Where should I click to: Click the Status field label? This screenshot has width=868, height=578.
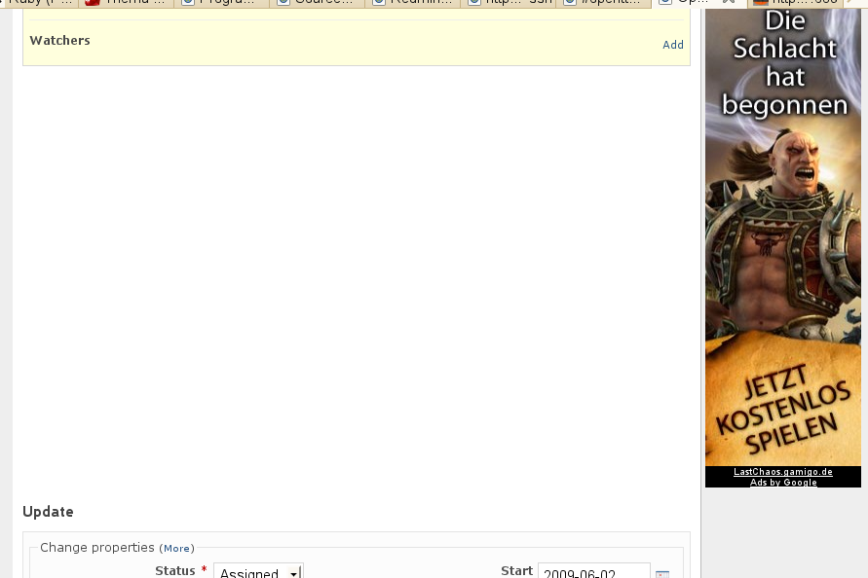pos(175,571)
